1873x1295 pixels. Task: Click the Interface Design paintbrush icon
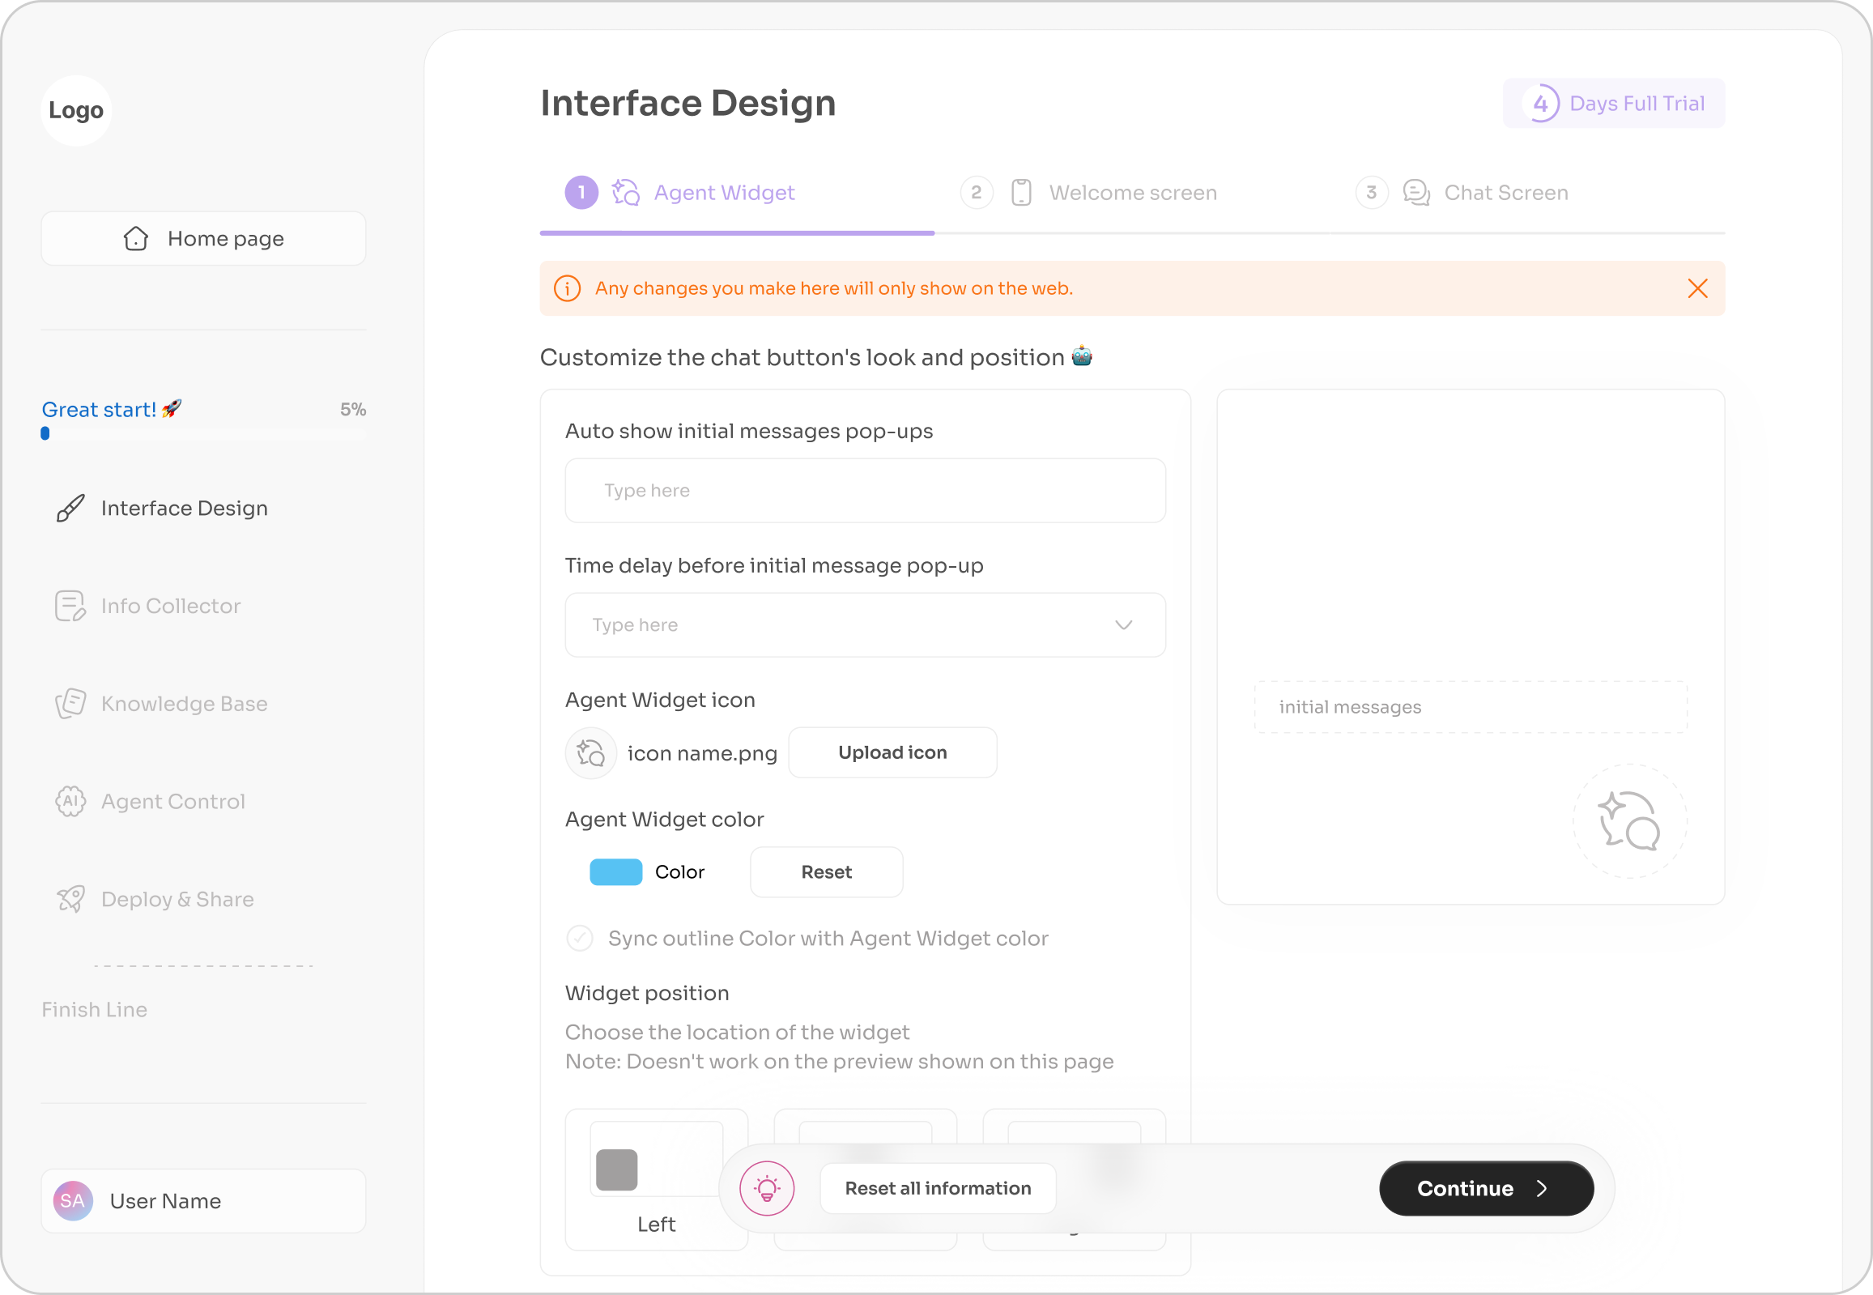pyautogui.click(x=70, y=508)
